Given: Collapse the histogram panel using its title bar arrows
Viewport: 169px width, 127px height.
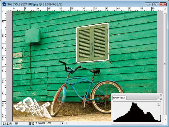Looking at the screenshot, I should (157, 95).
